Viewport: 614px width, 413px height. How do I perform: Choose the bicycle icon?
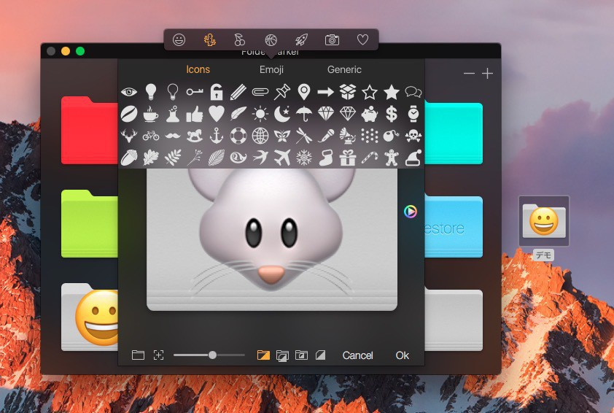(151, 136)
